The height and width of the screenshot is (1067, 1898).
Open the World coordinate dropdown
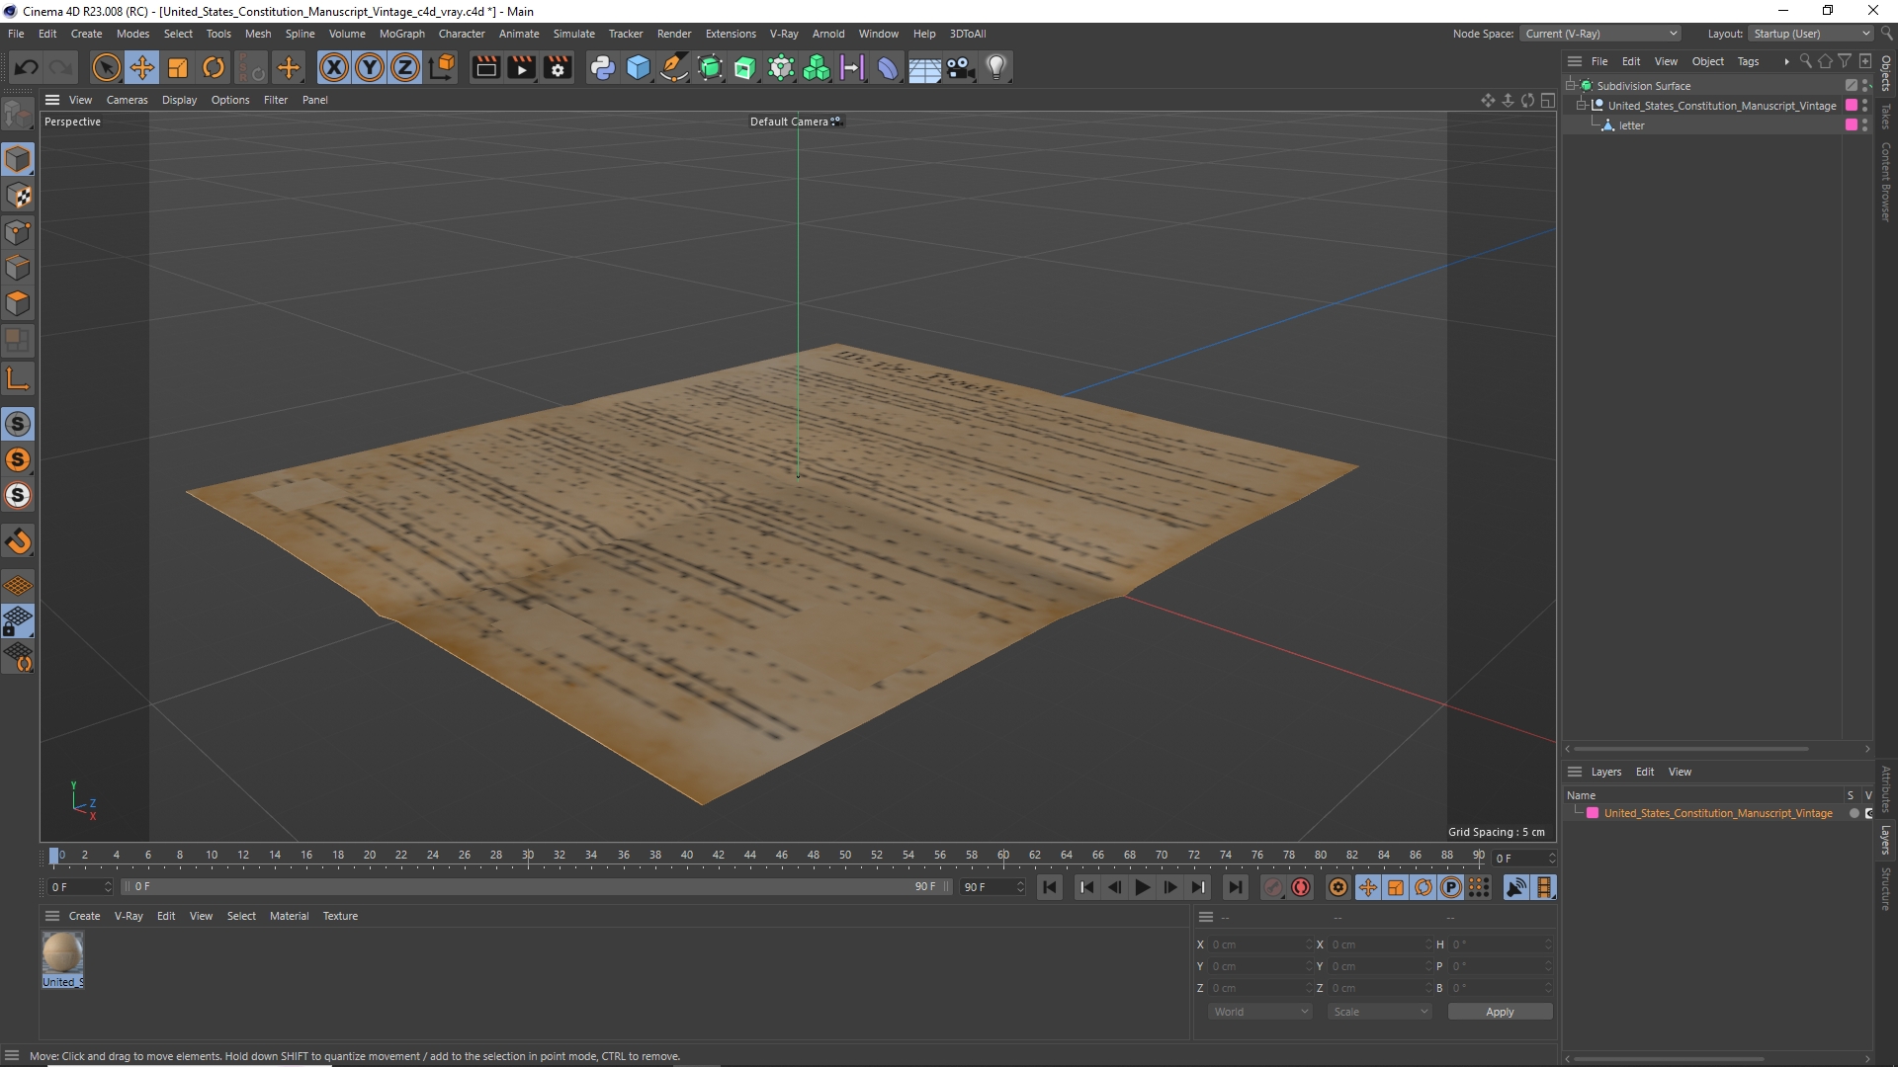click(x=1260, y=1012)
